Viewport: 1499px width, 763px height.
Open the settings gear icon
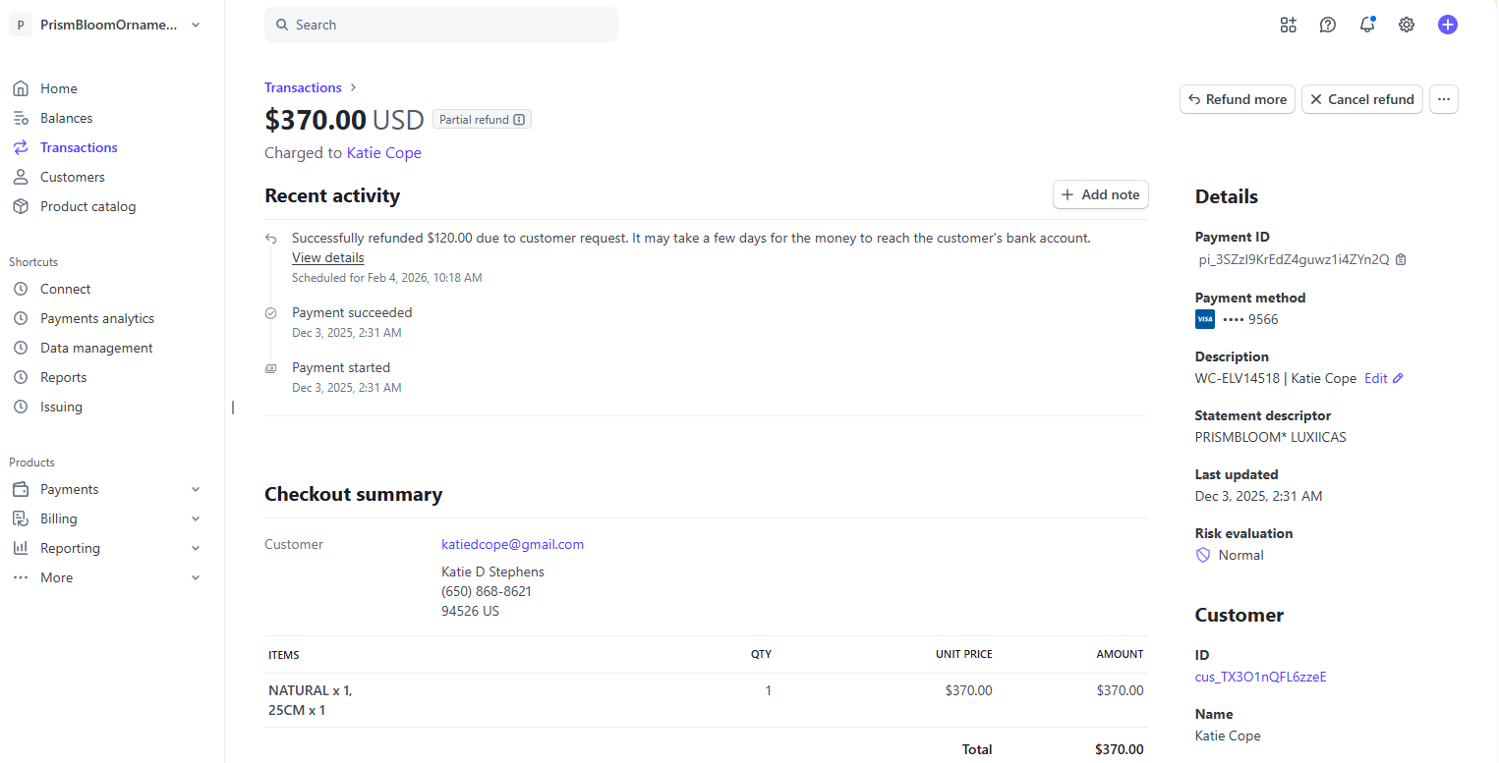point(1407,25)
